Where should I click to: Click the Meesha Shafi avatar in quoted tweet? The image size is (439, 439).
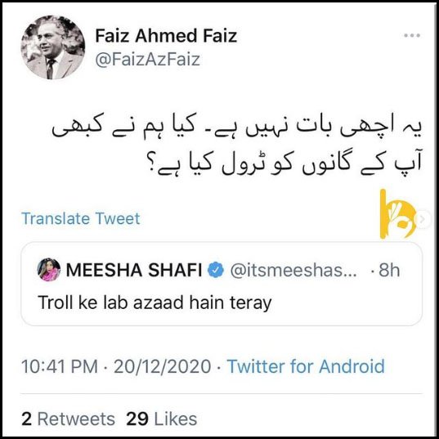click(x=49, y=270)
